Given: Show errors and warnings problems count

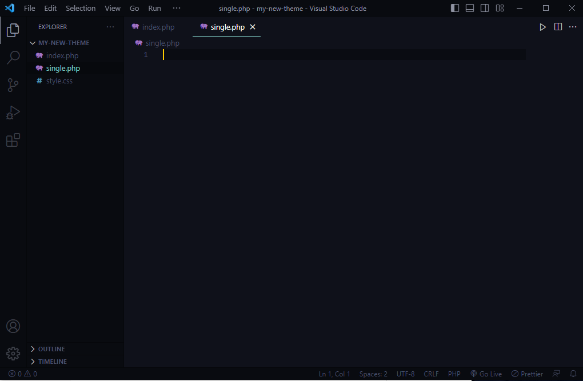Looking at the screenshot, I should [x=23, y=374].
